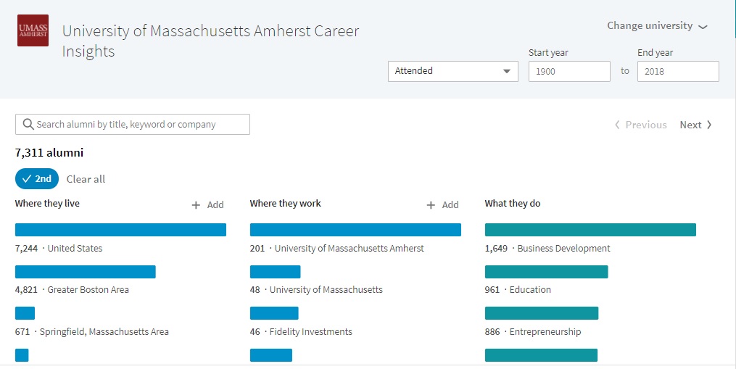Filter by University of Massachusetts Amherst employer
The width and height of the screenshot is (736, 369).
tap(355, 230)
